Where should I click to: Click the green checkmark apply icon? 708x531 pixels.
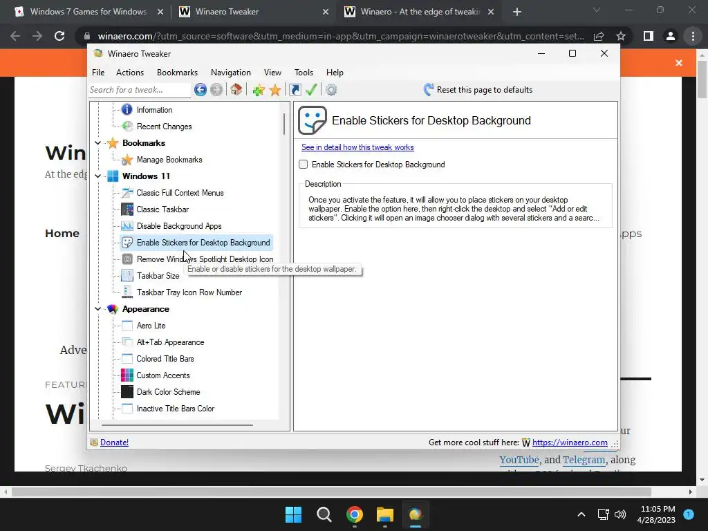[311, 89]
